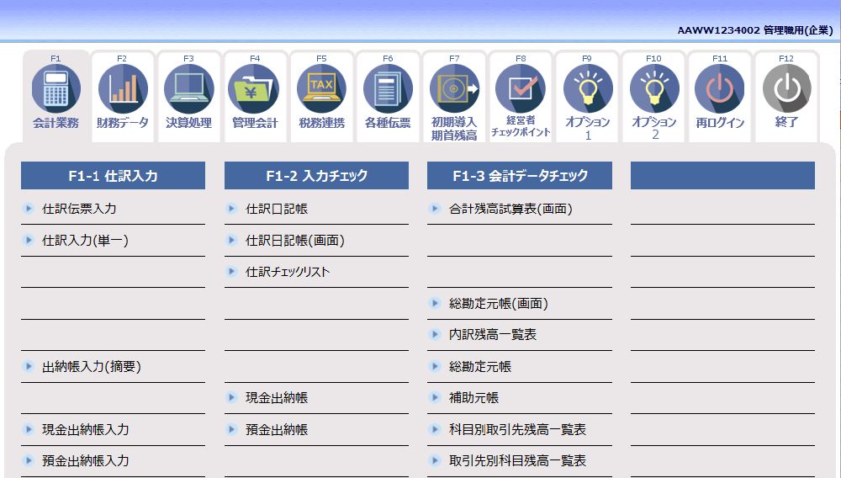Click arrow bullet beside 現金出納帳入力

coord(29,428)
